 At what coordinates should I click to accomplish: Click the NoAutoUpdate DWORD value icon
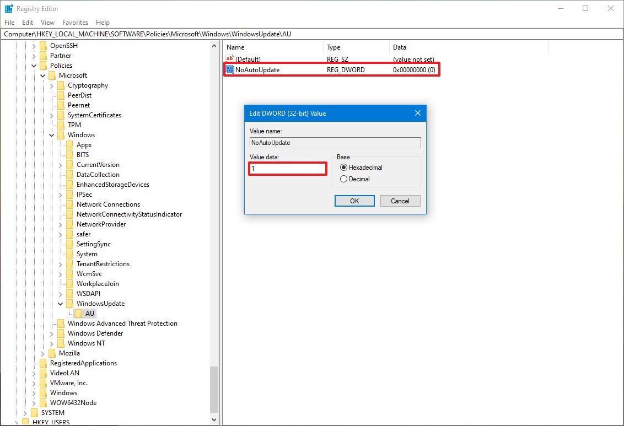230,69
